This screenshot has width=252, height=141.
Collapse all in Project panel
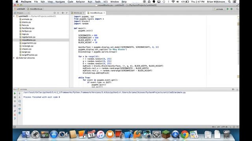click(x=58, y=13)
